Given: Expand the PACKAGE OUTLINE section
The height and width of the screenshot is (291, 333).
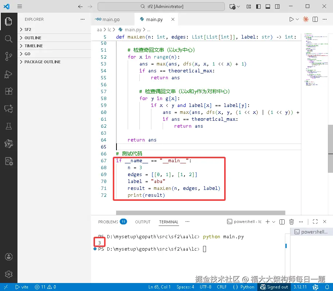Looking at the screenshot, I should (54, 62).
